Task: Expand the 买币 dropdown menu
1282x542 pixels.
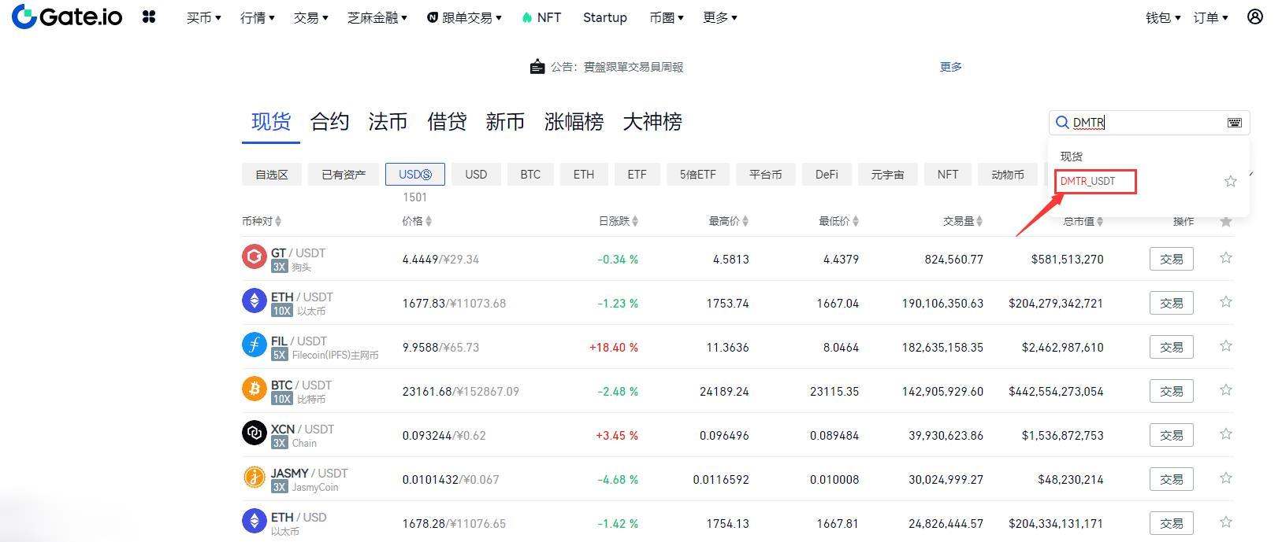Action: [x=203, y=17]
